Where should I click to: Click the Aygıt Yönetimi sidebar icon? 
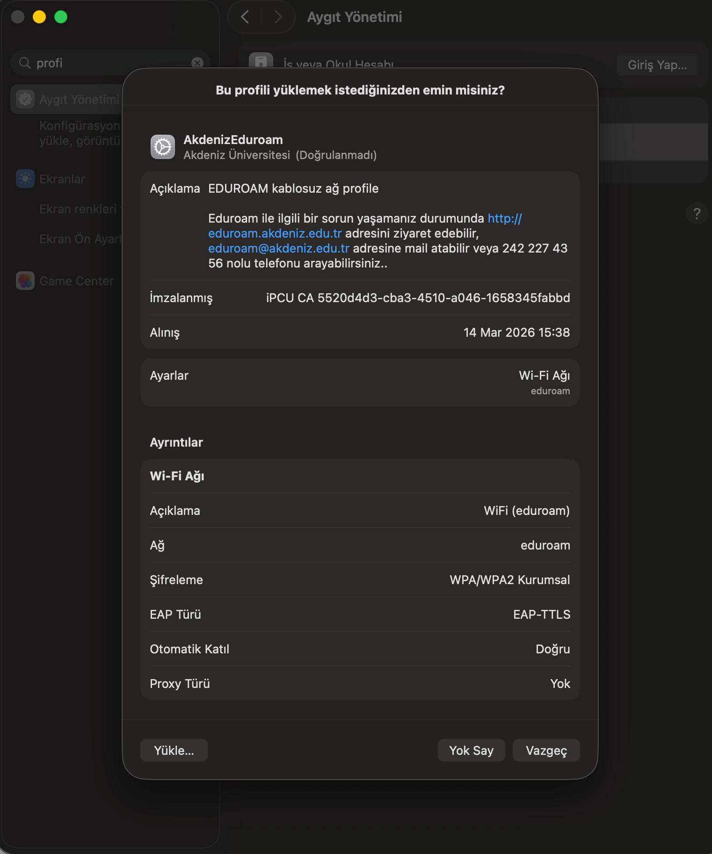click(25, 99)
